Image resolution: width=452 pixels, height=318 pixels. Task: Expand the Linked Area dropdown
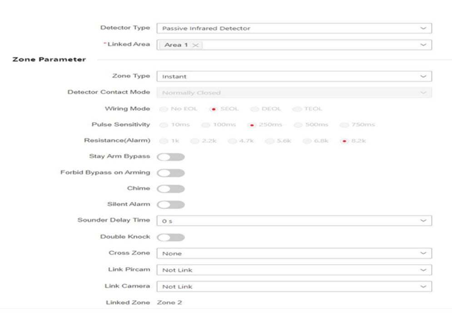click(x=309, y=45)
